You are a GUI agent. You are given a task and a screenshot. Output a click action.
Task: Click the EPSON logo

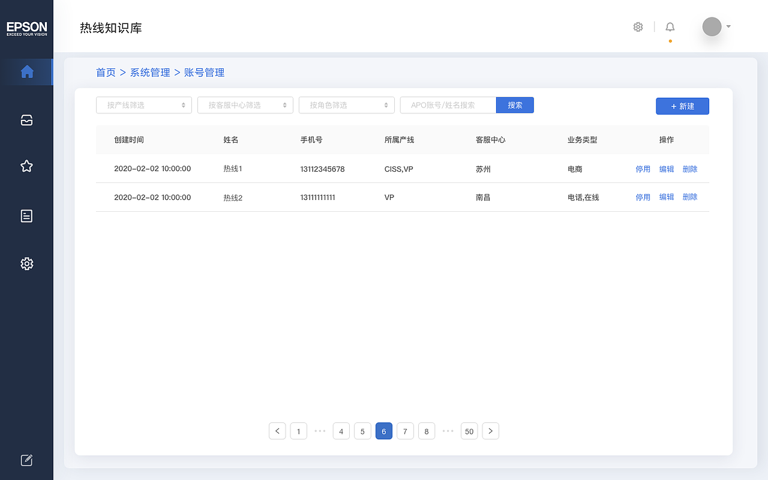(26, 27)
